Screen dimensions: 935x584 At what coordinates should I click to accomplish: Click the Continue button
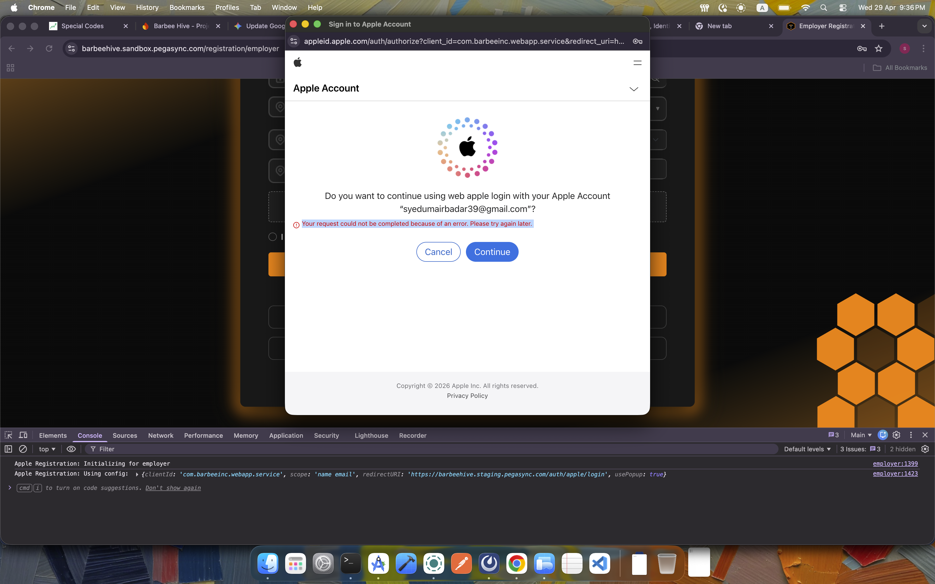[x=492, y=252]
